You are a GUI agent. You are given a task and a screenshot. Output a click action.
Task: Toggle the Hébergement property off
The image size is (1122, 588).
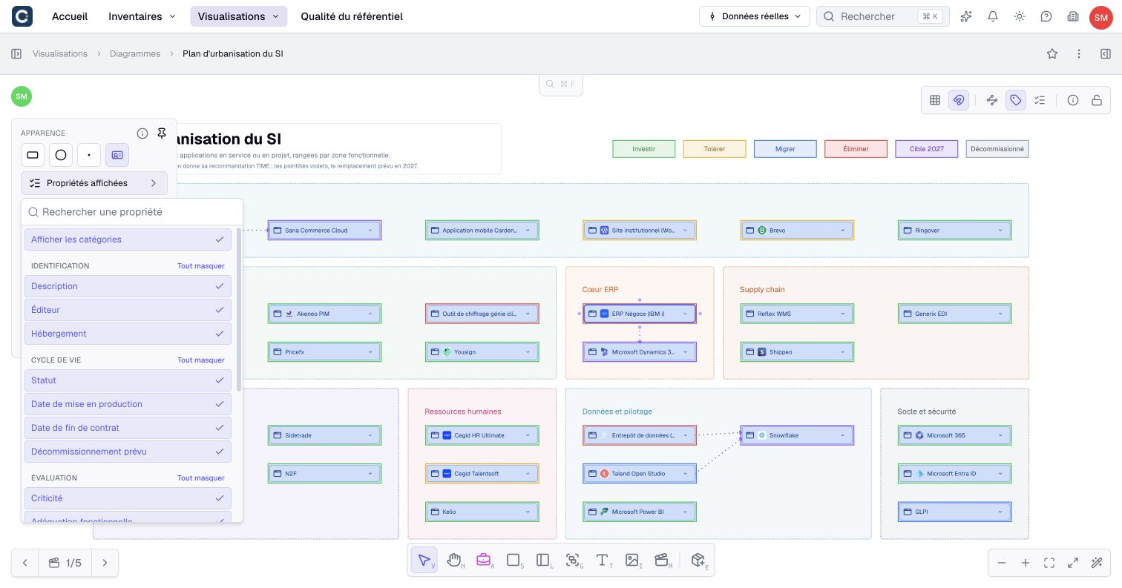click(128, 334)
